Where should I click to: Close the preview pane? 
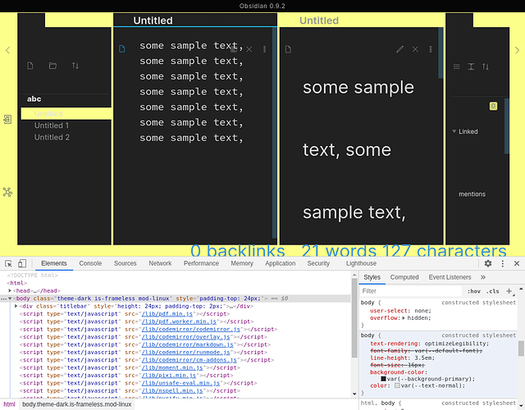[x=415, y=49]
